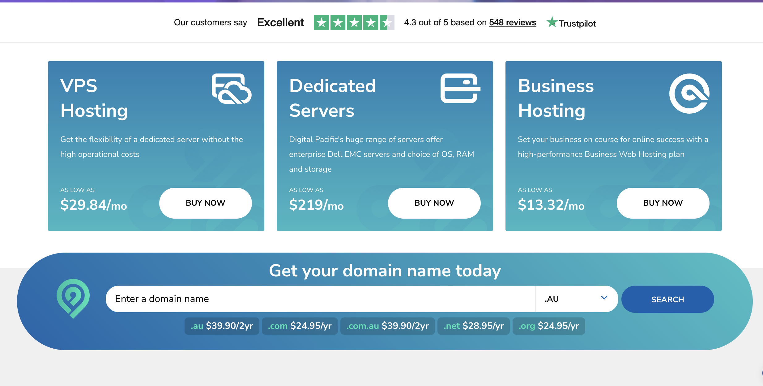Click the Dedicated Servers card icon

pyautogui.click(x=460, y=90)
